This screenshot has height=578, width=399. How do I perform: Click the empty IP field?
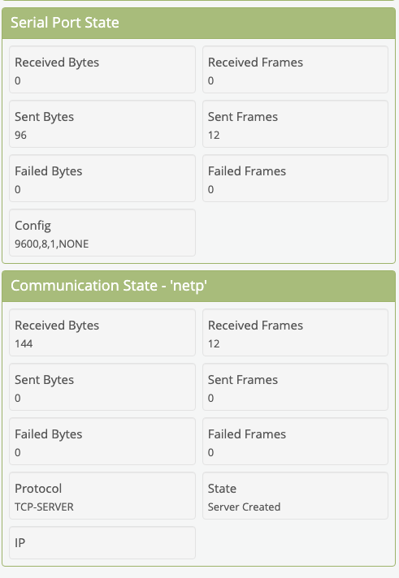[102, 542]
